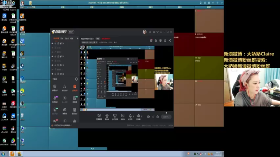Hide the 窗口 1 source layer

52,57
